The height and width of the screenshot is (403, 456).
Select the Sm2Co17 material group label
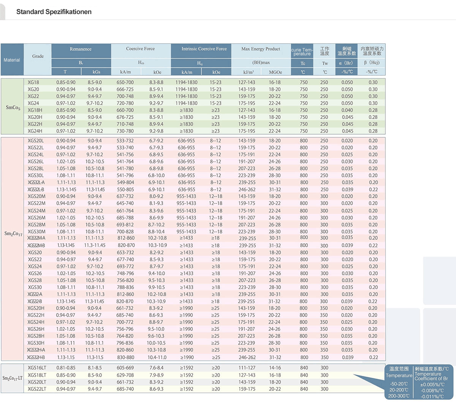pyautogui.click(x=13, y=233)
